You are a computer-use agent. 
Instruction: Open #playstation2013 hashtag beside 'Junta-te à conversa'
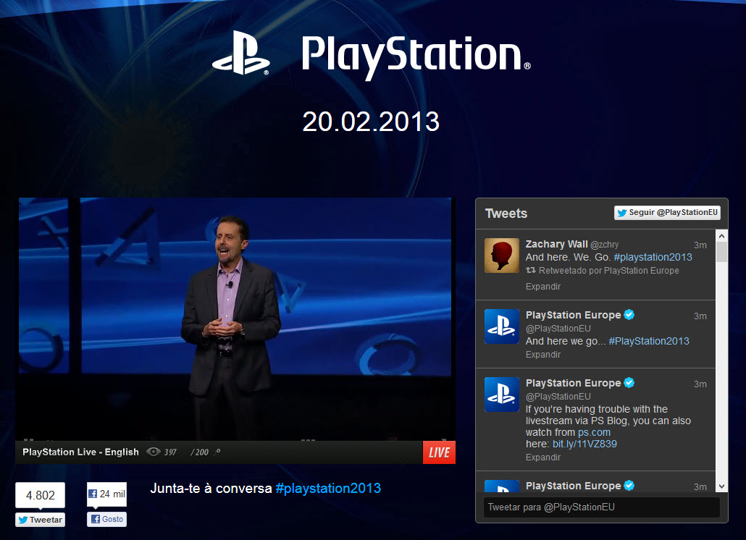click(x=328, y=488)
